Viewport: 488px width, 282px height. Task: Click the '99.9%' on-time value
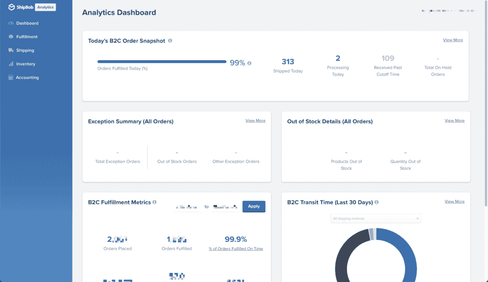236,240
